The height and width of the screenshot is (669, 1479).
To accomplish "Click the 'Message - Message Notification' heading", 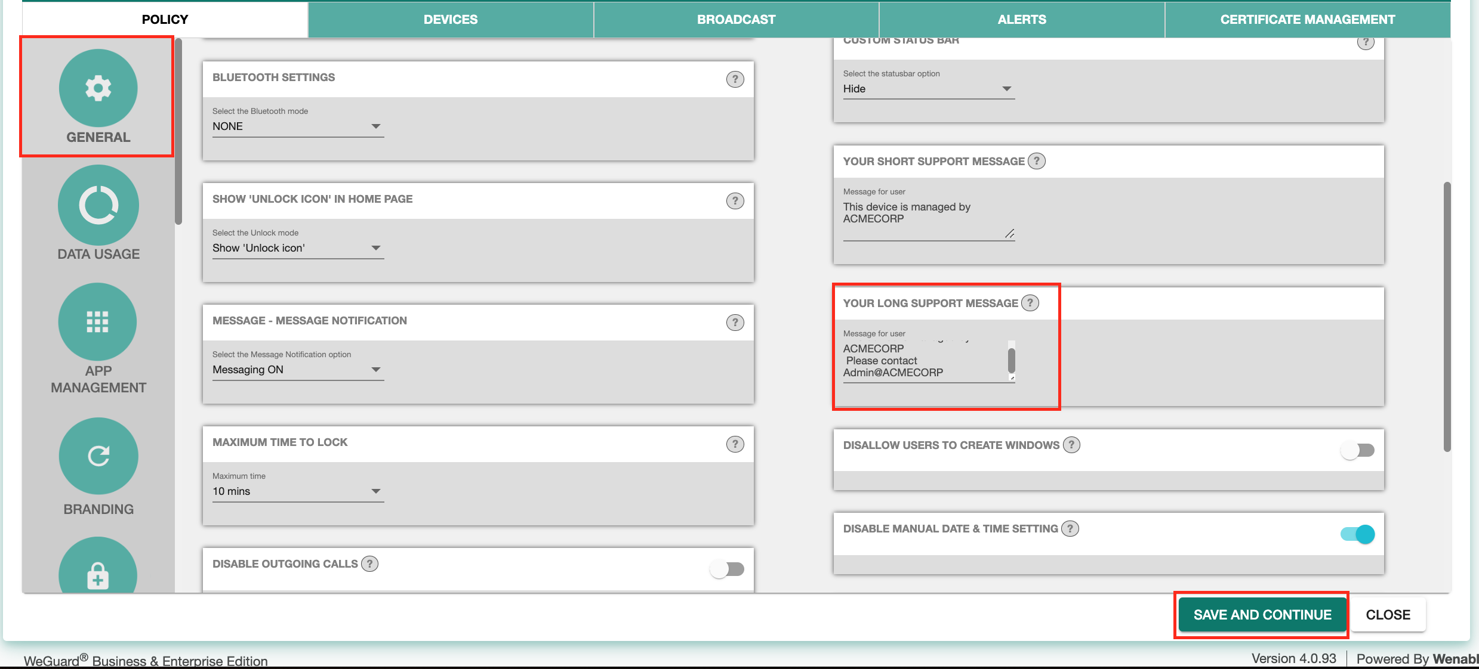I will pyautogui.click(x=310, y=321).
